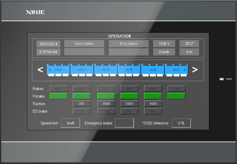The image size is (237, 164).
Task: Select train car 2019
Action: point(129,69)
